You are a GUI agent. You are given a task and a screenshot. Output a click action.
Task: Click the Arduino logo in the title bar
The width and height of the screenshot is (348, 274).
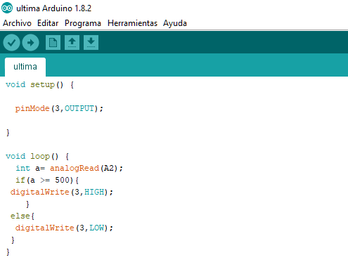tap(7, 8)
